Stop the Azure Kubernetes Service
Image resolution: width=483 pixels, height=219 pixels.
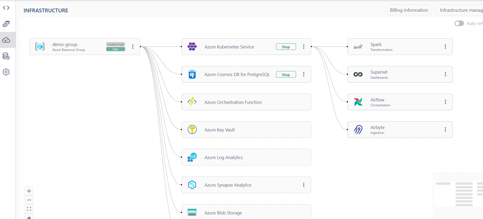pyautogui.click(x=286, y=47)
